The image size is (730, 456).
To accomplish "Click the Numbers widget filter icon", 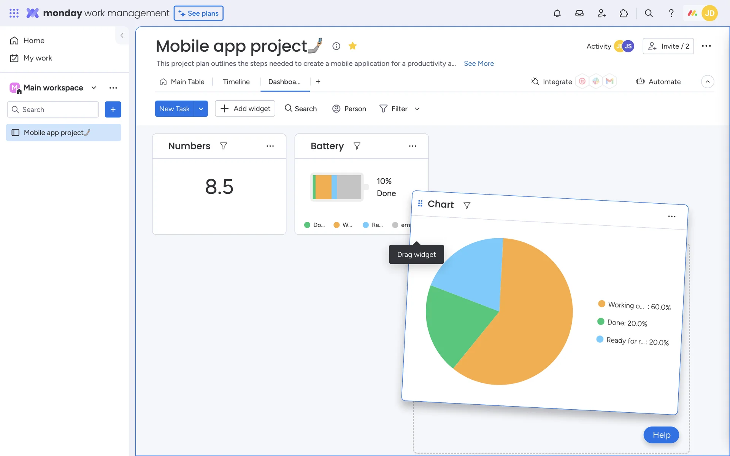I will 224,146.
